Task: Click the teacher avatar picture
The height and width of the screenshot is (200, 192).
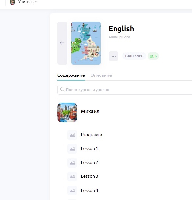Action: [12, 2]
